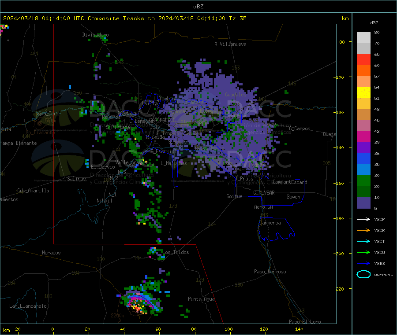
Task: Click the 'Cda_Amarilla' label
Action: click(33, 191)
